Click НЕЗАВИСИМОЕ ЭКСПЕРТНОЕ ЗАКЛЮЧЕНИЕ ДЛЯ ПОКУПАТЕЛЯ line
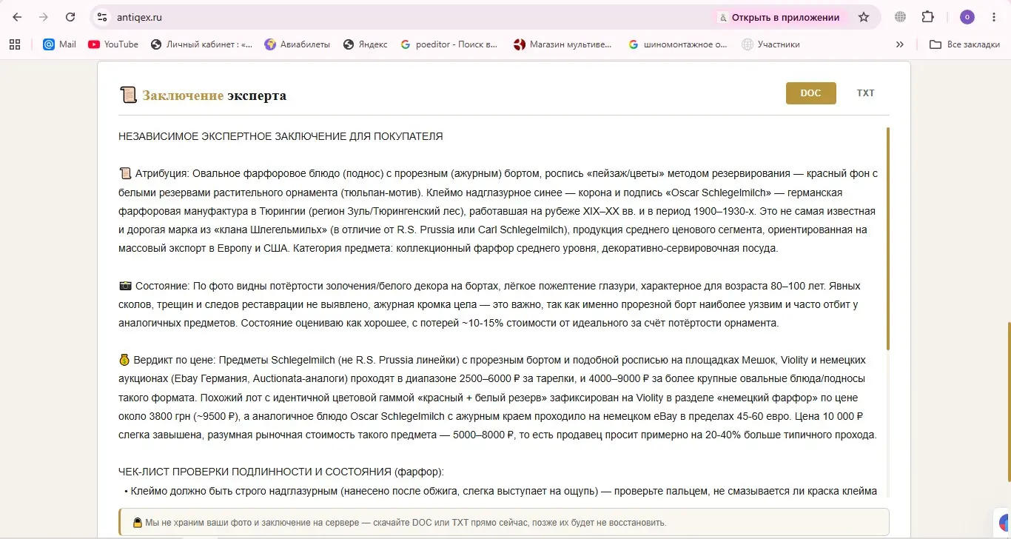Screen dimensions: 1011x539 click(x=281, y=136)
